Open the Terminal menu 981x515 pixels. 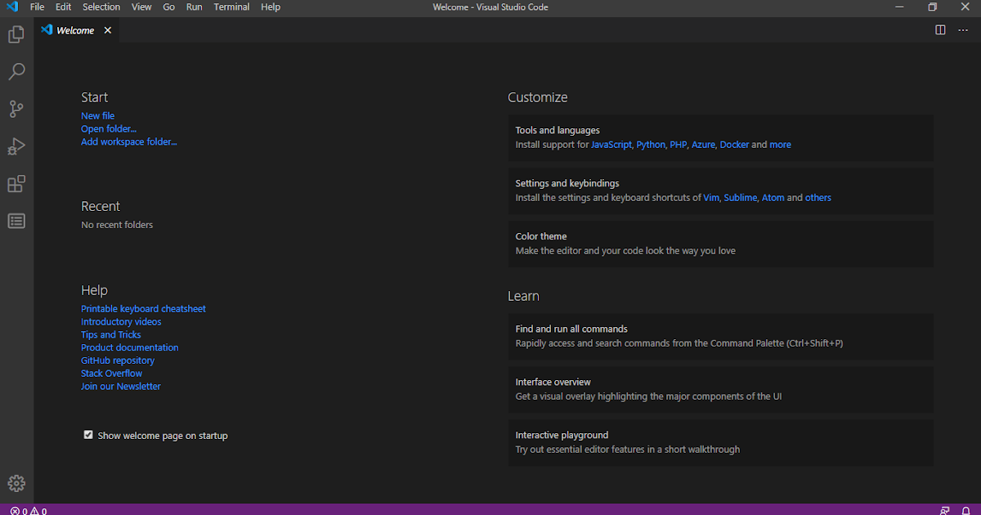231,7
